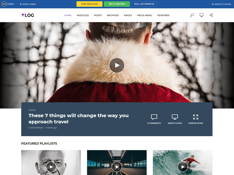Open the Real-Life Websites button

point(144,4)
